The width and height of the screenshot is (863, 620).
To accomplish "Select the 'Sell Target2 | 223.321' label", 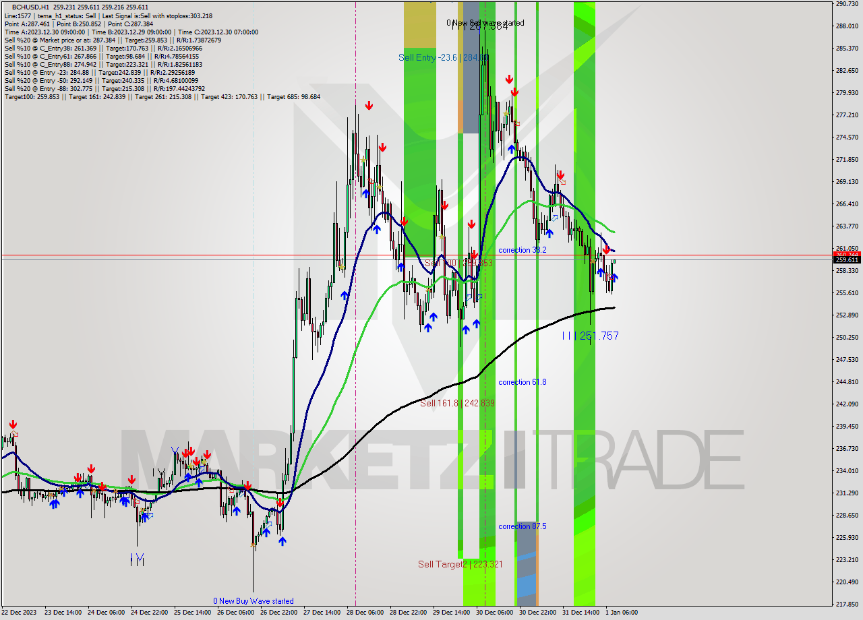I will point(460,564).
